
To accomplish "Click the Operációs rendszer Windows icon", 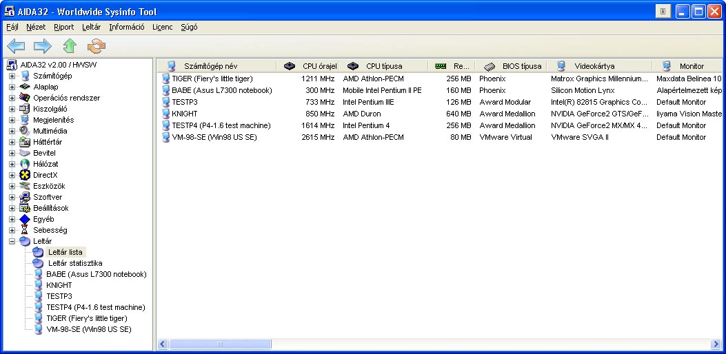I will (25, 98).
